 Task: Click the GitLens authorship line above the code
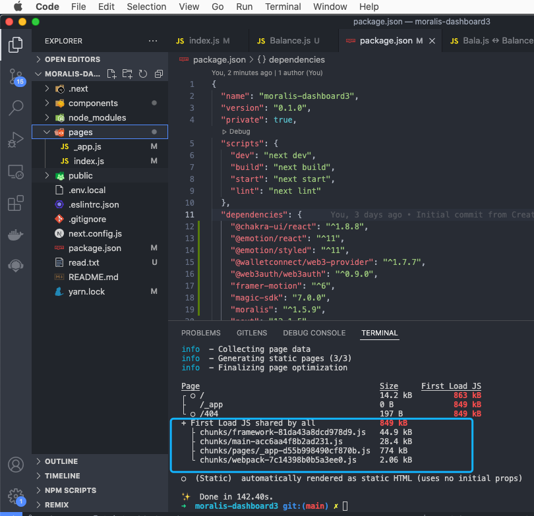click(x=267, y=73)
